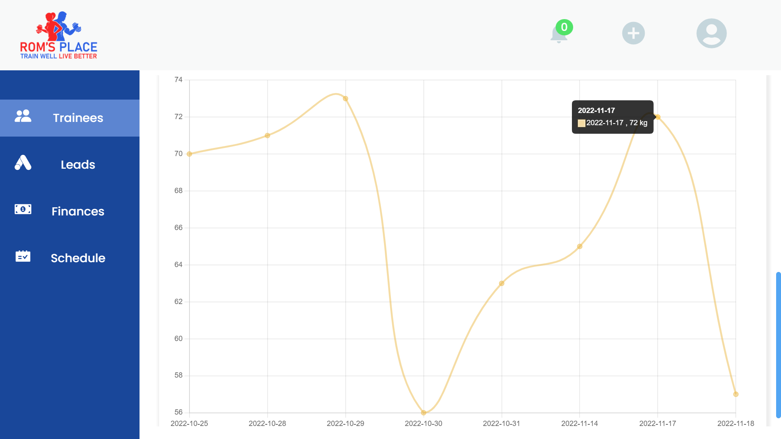
Task: Click the 2022-10-30 data point on graph
Action: [424, 412]
